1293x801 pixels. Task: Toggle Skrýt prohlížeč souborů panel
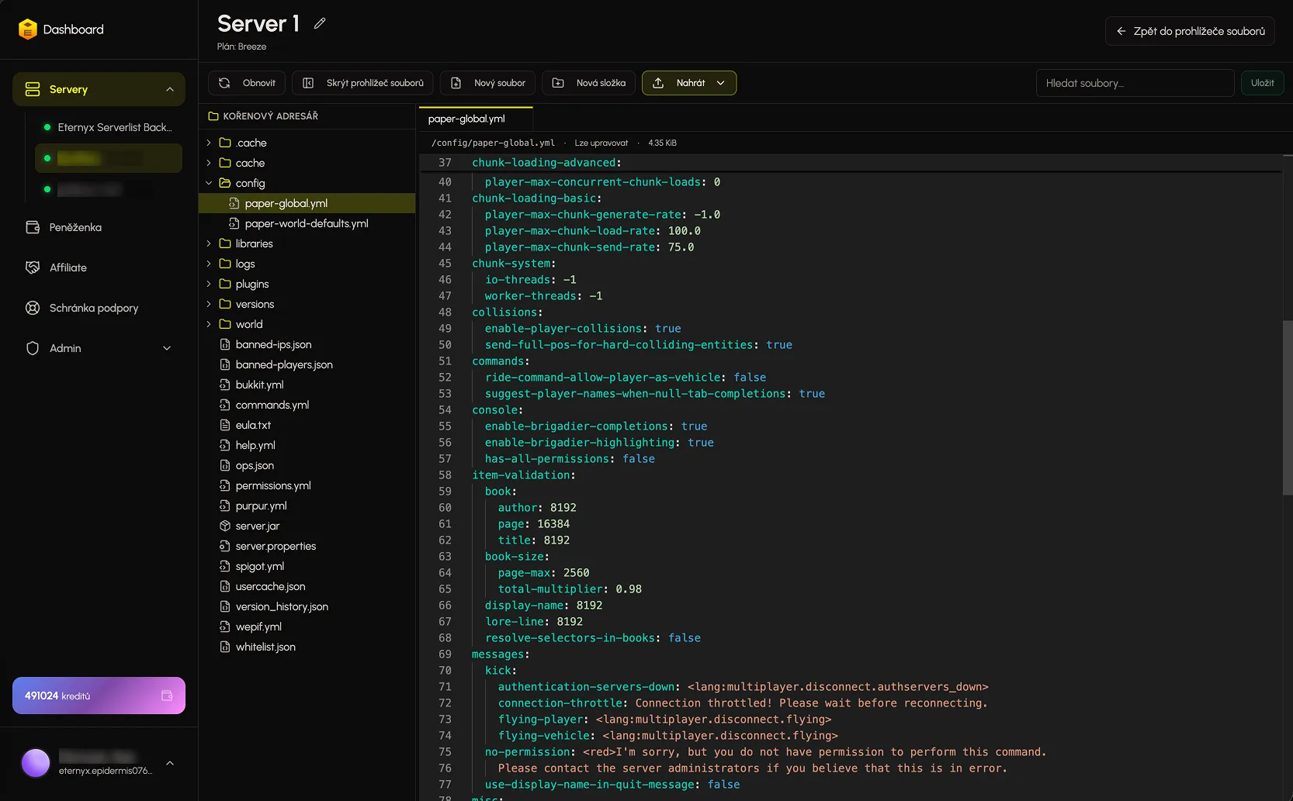[x=362, y=83]
